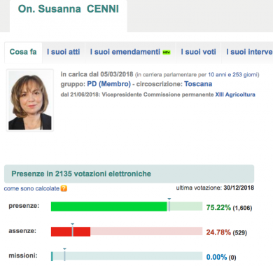Viewport: 273px width, 266px height.
Task: Click the orange question mark help icon
Action: 64,188
